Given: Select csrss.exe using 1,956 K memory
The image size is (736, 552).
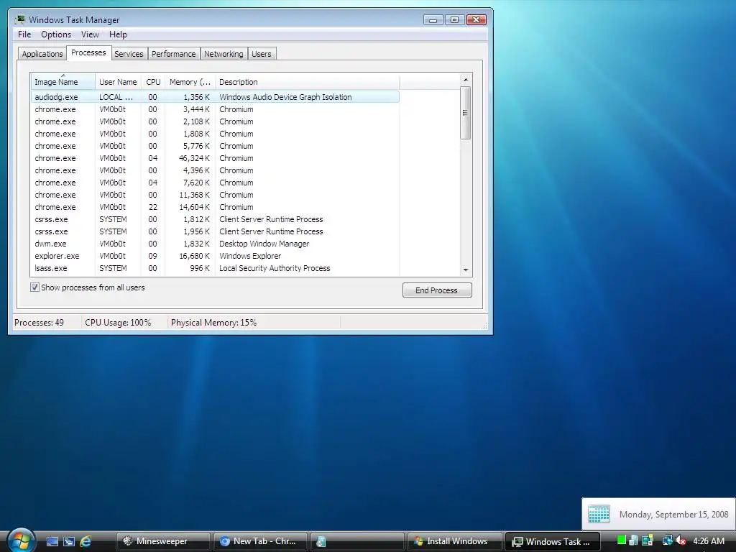Looking at the screenshot, I should [x=215, y=231].
